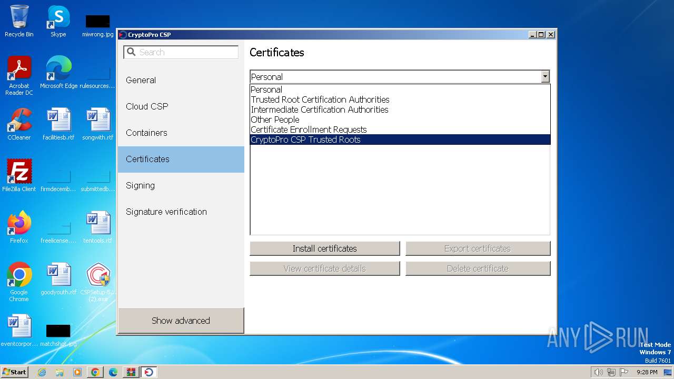The height and width of the screenshot is (379, 674).
Task: Select the Certificates section
Action: point(181,159)
